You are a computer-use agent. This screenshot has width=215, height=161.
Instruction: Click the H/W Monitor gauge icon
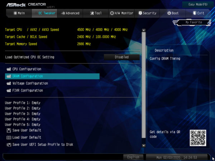[112, 13]
